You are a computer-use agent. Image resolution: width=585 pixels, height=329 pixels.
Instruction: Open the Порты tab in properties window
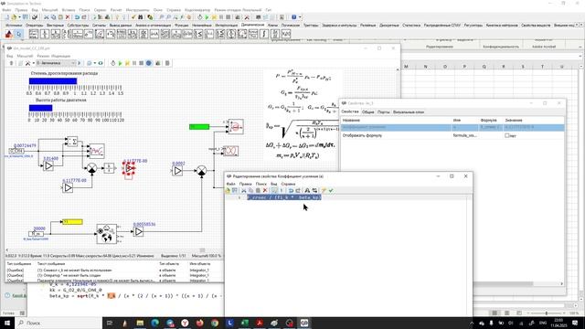tap(383, 111)
